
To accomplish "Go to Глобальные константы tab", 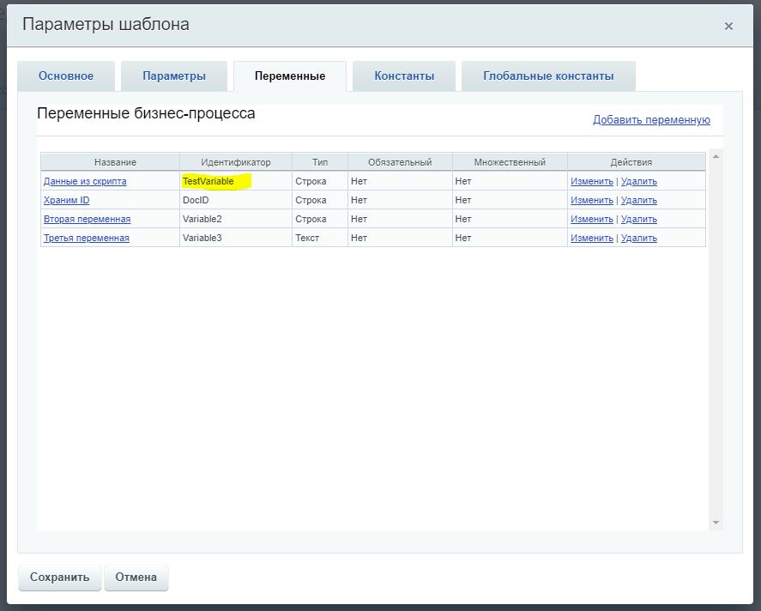I will [x=548, y=76].
